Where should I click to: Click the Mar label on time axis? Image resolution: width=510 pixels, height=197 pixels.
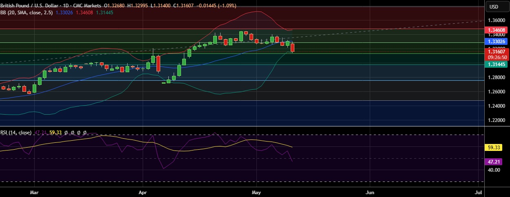pyautogui.click(x=34, y=192)
